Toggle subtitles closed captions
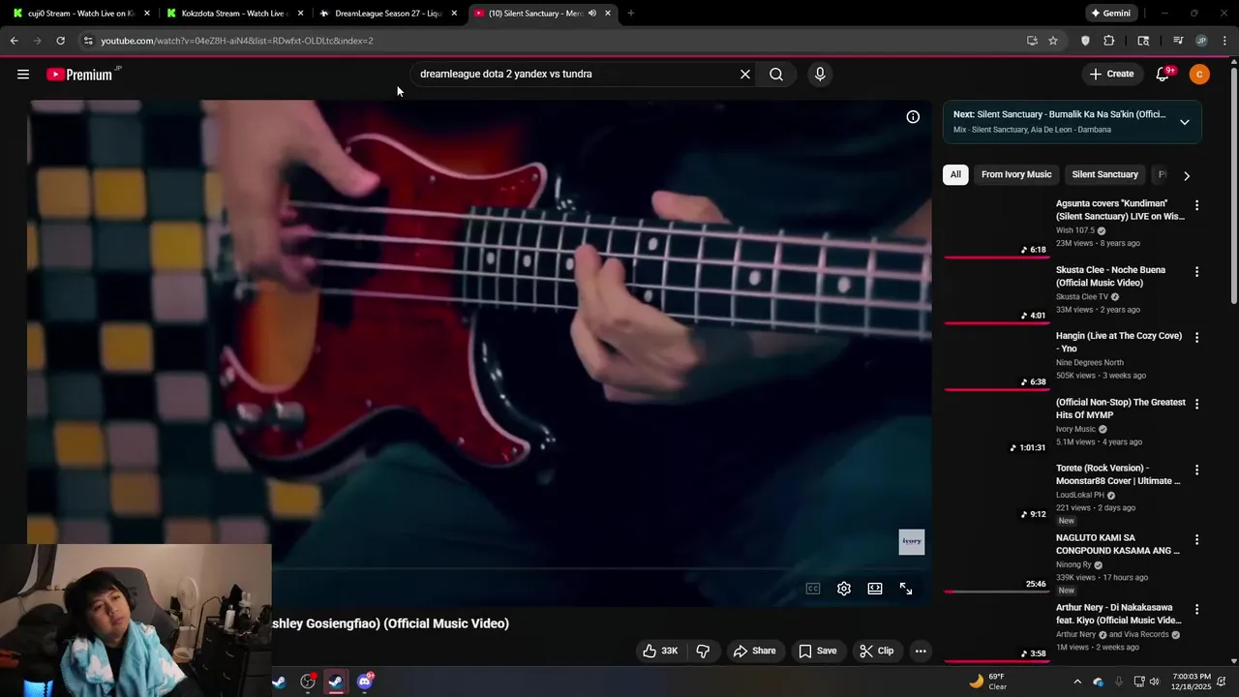The image size is (1239, 697). [813, 589]
